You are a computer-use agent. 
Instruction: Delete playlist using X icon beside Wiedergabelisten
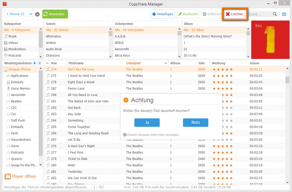tap(40, 63)
